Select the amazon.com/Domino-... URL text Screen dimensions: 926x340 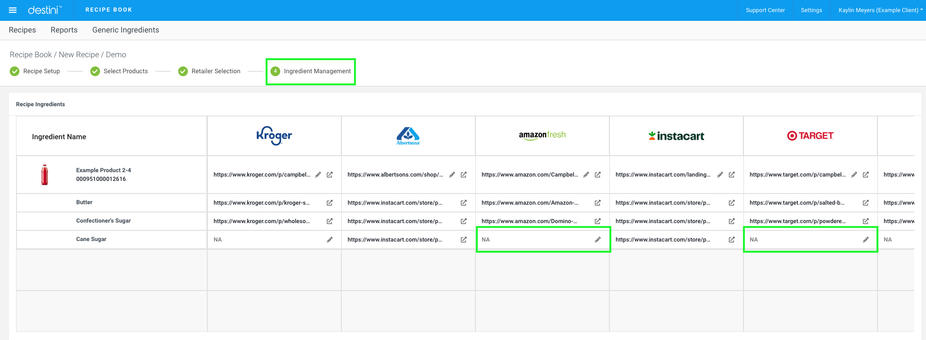click(529, 221)
